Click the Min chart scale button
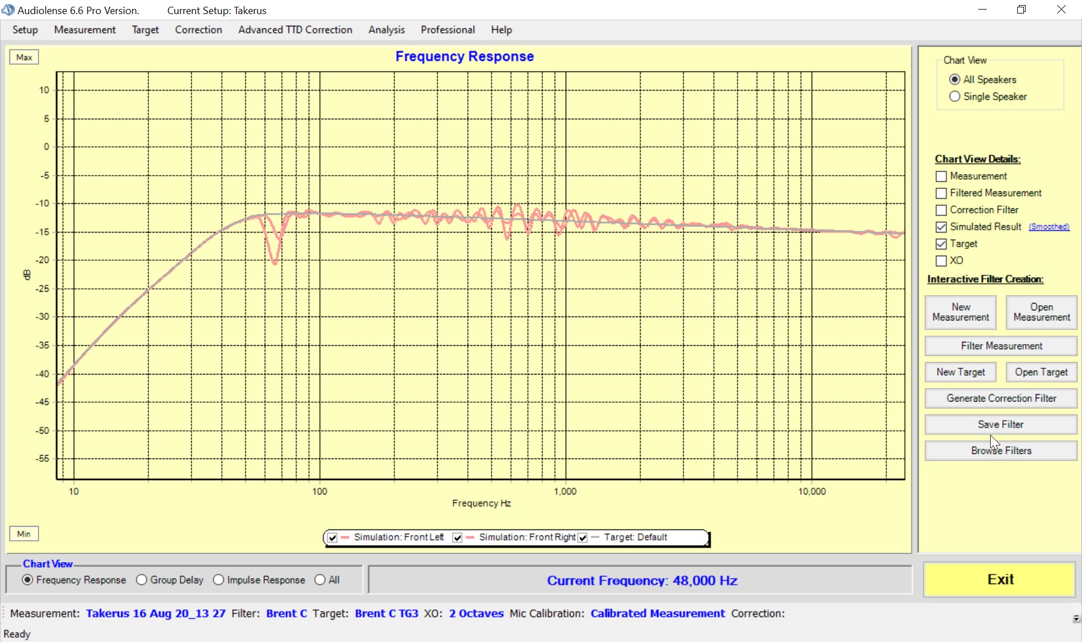This screenshot has height=642, width=1082. (x=24, y=534)
